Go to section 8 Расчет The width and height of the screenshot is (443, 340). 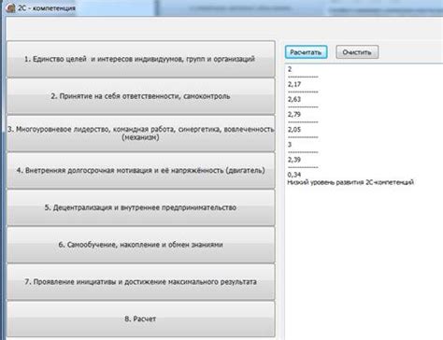(141, 319)
